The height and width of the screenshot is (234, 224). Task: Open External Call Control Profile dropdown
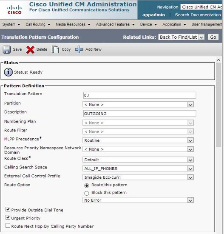point(138,177)
